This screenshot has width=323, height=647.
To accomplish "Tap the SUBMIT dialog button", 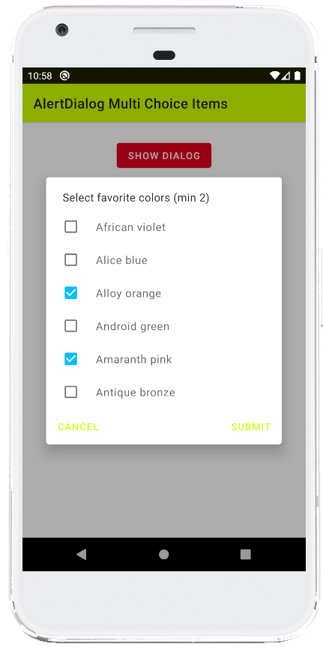I will click(251, 427).
